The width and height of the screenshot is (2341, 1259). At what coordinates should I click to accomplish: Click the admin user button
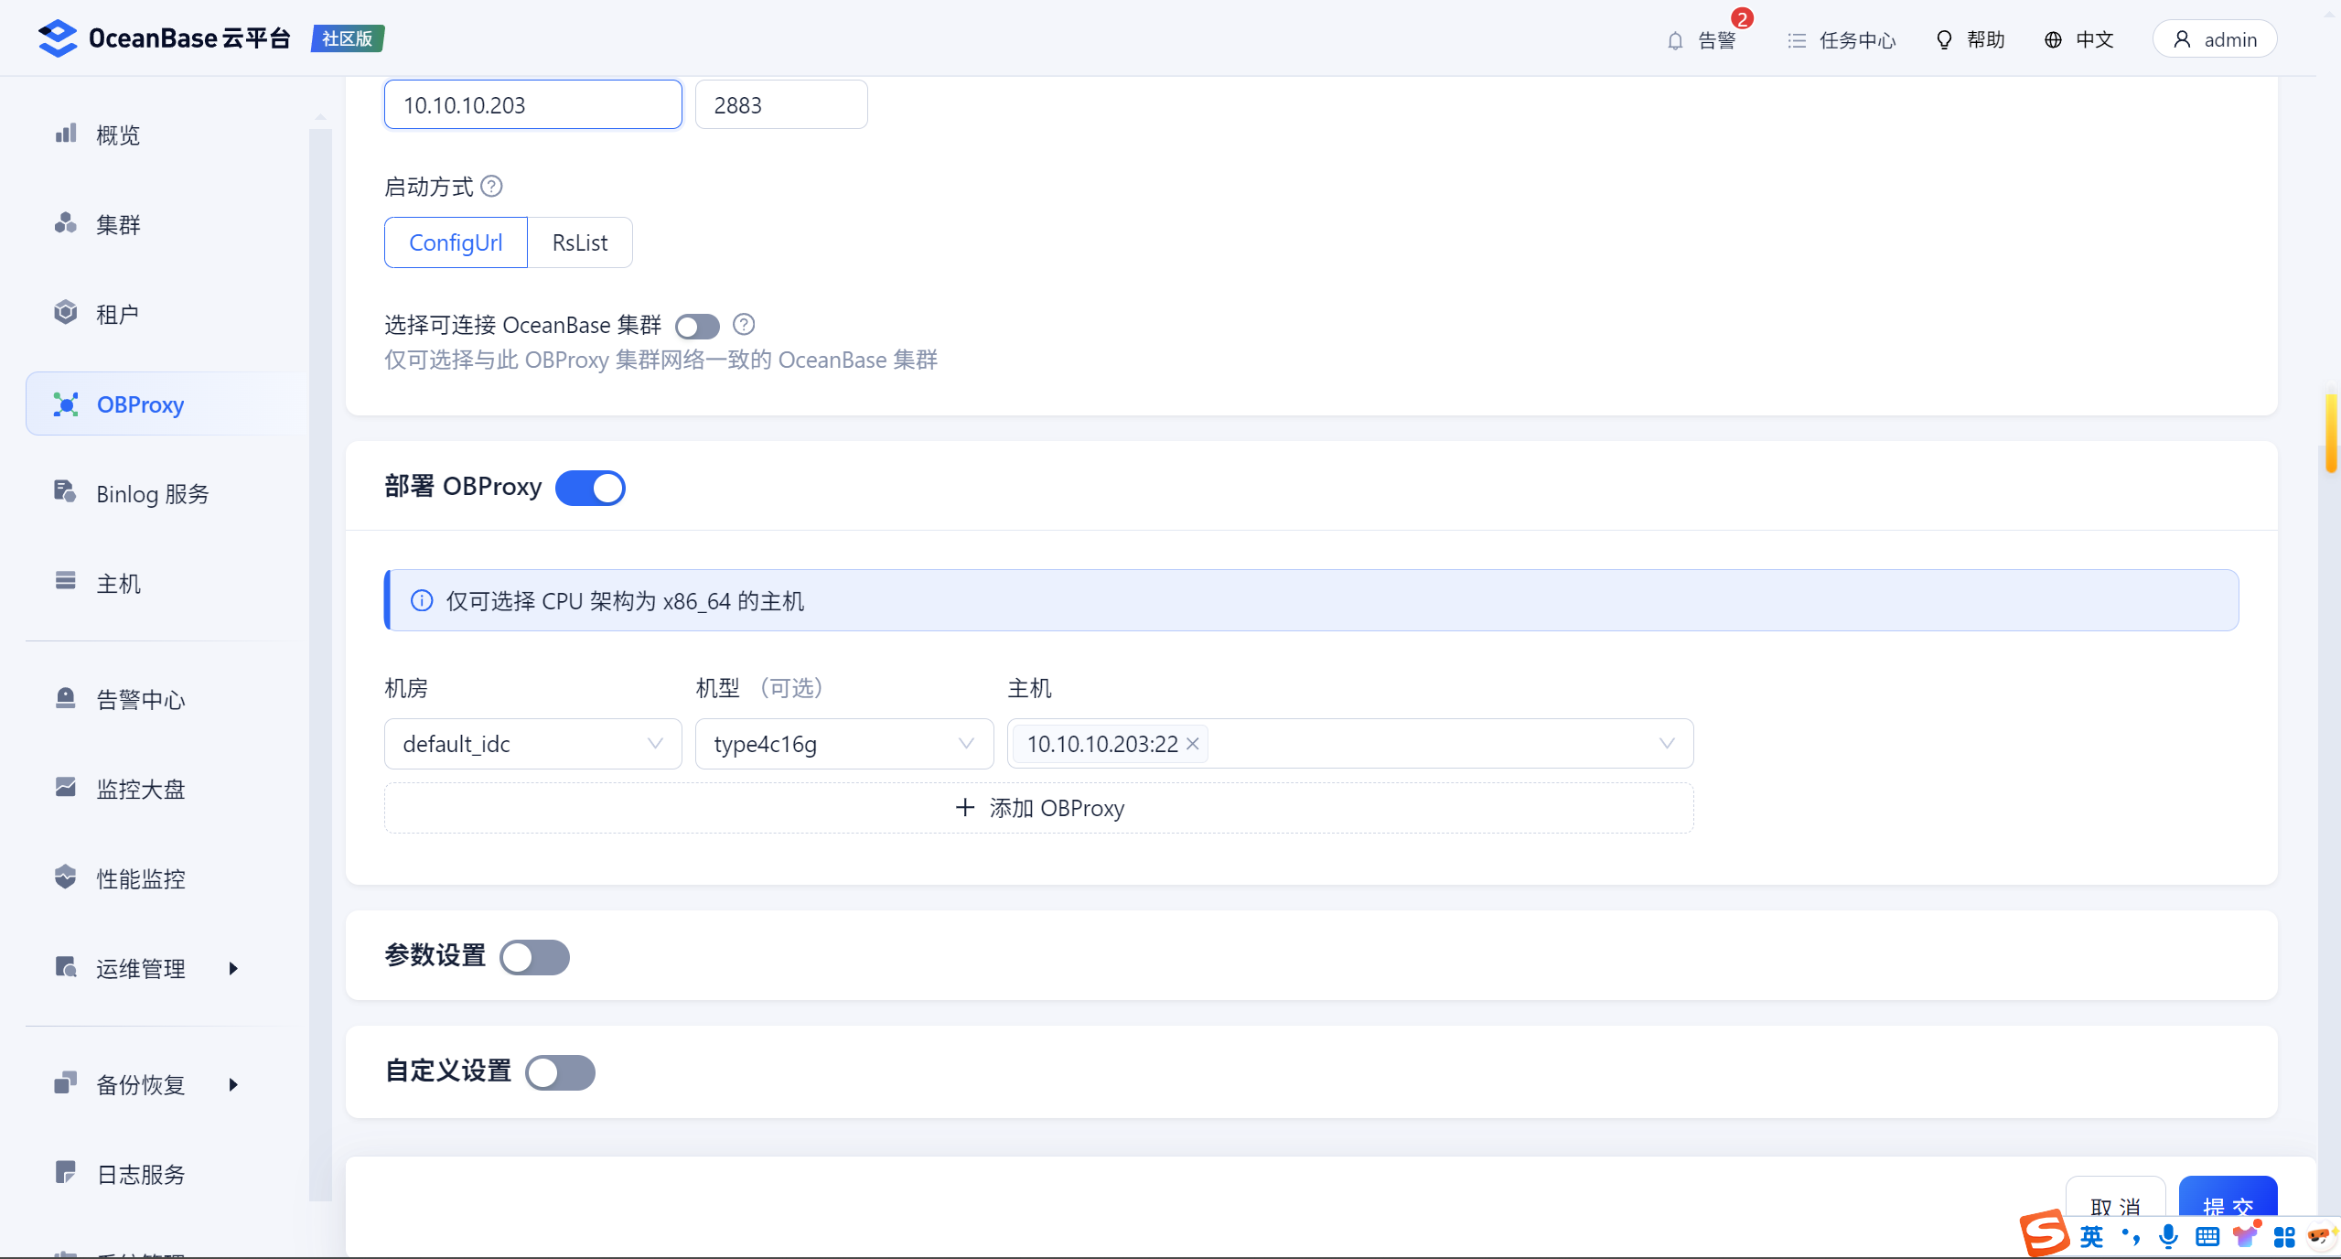click(2214, 39)
